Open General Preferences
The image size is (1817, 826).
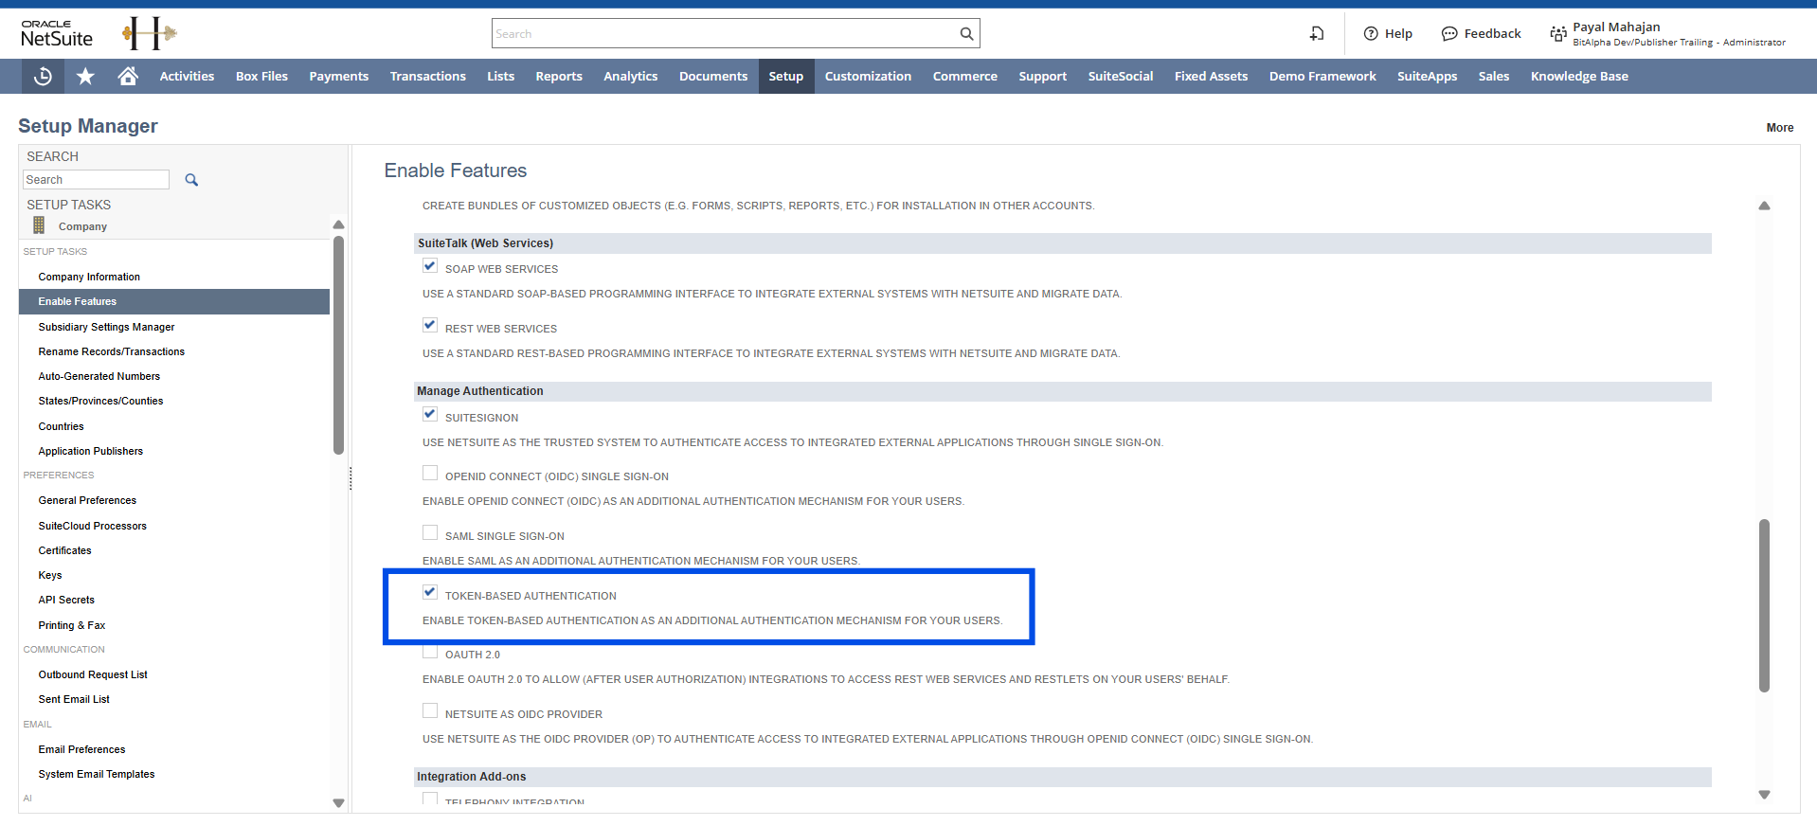[x=87, y=500]
